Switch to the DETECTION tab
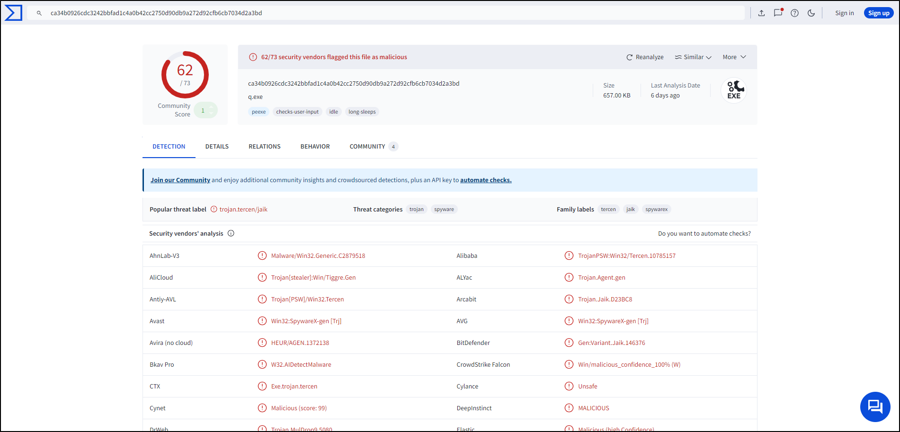The width and height of the screenshot is (900, 432). pyautogui.click(x=169, y=147)
